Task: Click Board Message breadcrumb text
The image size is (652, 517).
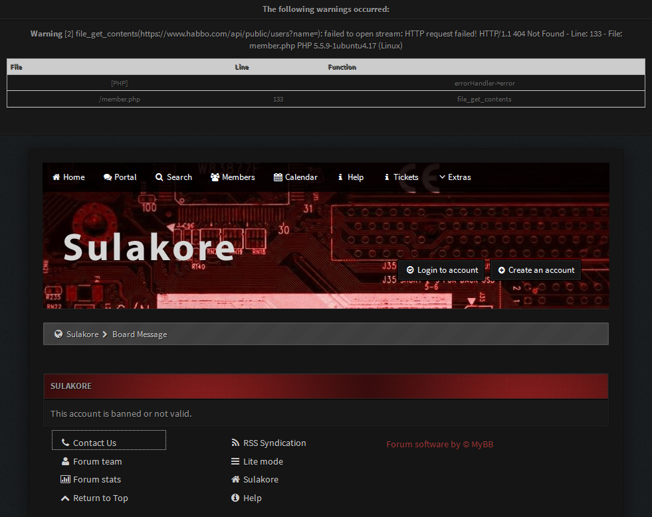Action: pyautogui.click(x=140, y=334)
